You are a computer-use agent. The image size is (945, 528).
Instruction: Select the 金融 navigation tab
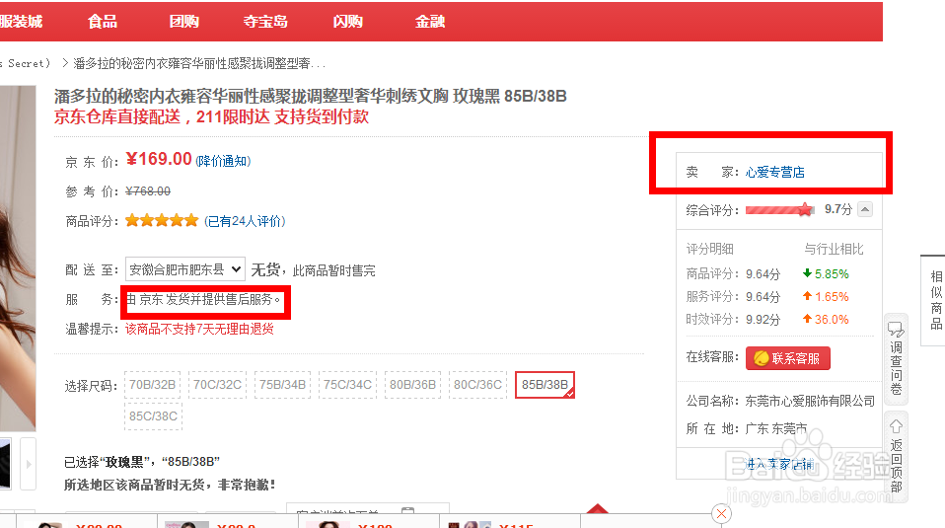430,22
